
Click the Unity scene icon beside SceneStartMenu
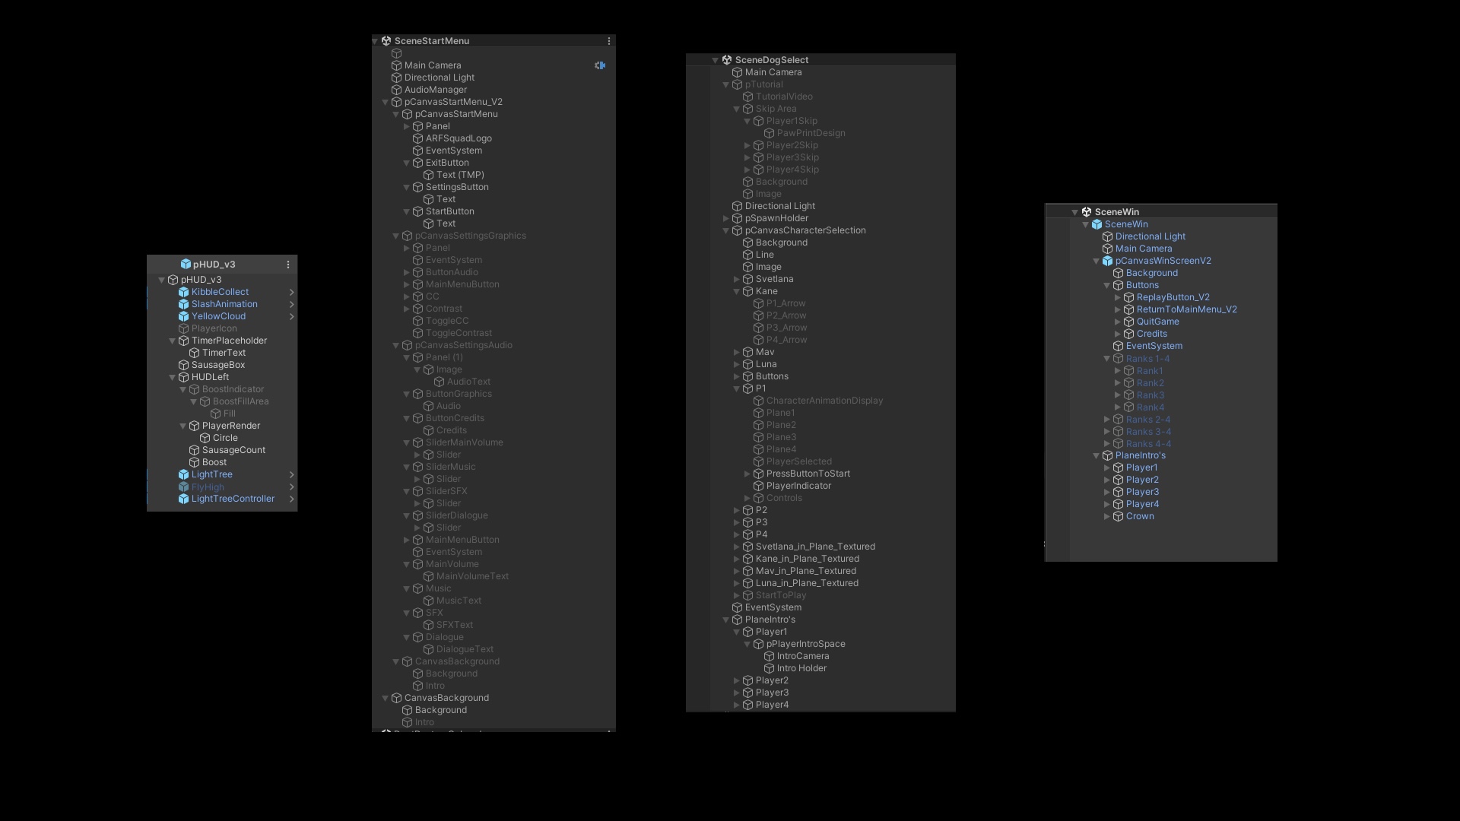[387, 41]
